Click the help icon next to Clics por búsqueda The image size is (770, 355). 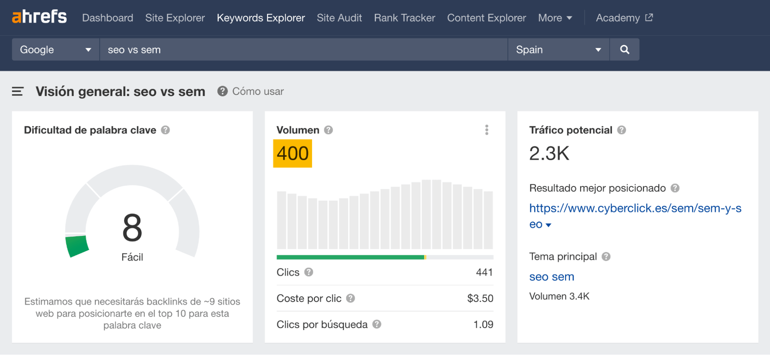[377, 325]
